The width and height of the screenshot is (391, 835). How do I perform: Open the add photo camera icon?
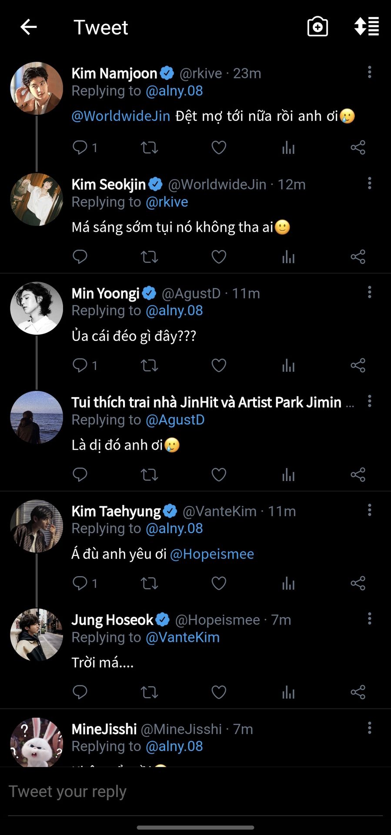point(317,27)
